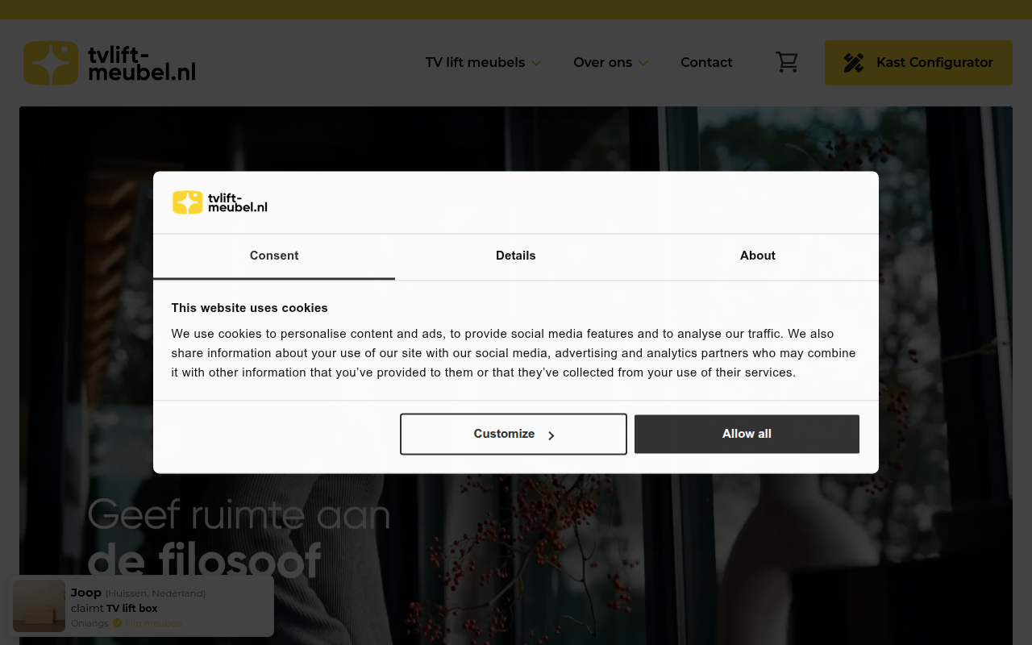This screenshot has width=1032, height=645.
Task: Switch to the Consent tab
Action: pyautogui.click(x=274, y=256)
